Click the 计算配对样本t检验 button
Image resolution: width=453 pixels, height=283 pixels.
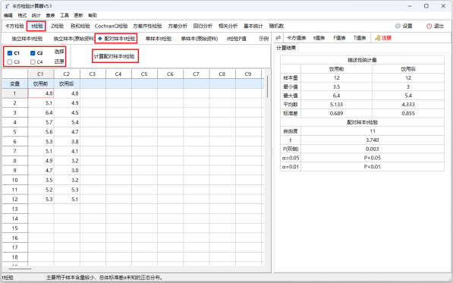coord(115,56)
